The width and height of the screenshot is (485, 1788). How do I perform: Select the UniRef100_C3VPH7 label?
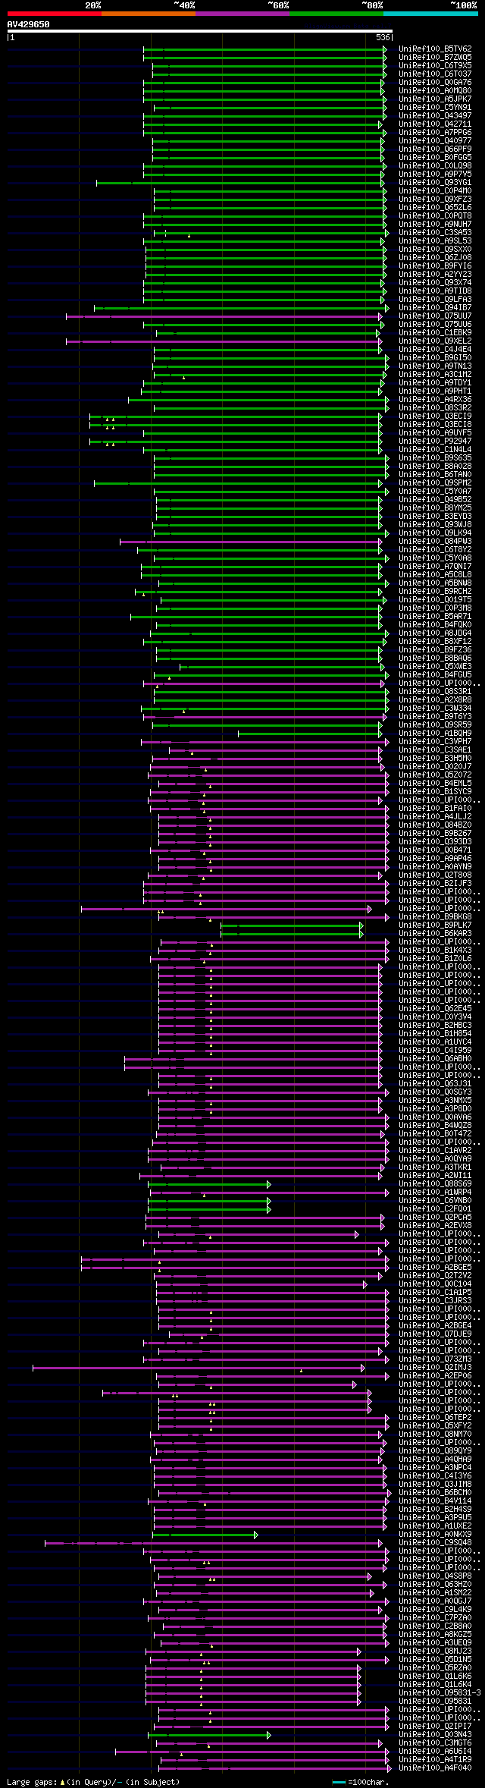[435, 742]
